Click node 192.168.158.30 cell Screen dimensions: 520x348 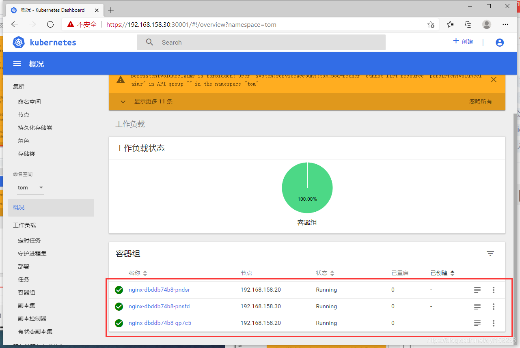pos(261,306)
